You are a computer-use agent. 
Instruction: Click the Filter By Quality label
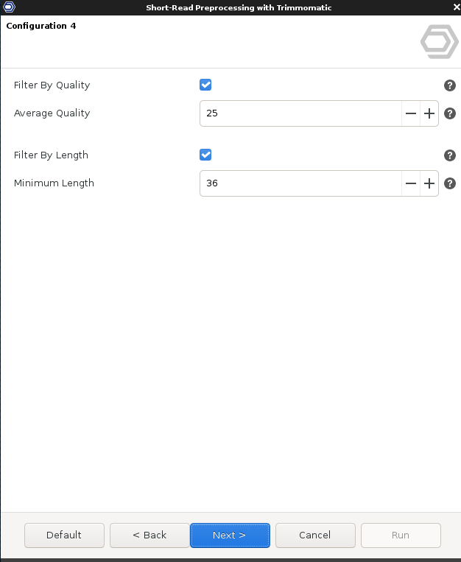pos(52,85)
